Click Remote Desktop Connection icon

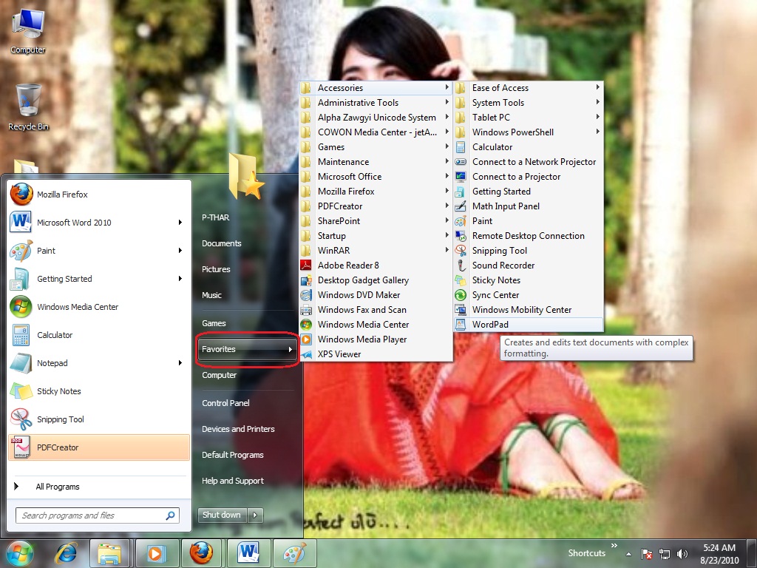tap(461, 236)
